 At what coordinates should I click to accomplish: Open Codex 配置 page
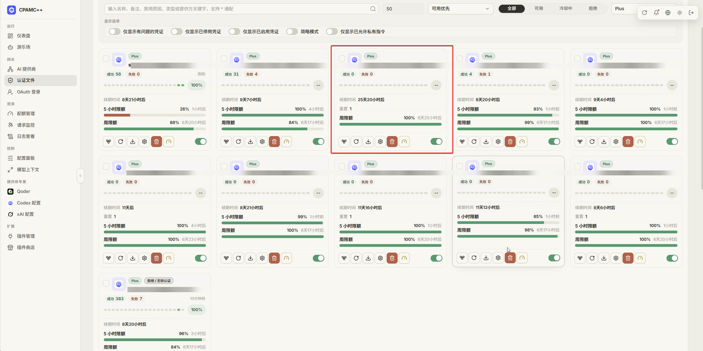click(x=41, y=203)
